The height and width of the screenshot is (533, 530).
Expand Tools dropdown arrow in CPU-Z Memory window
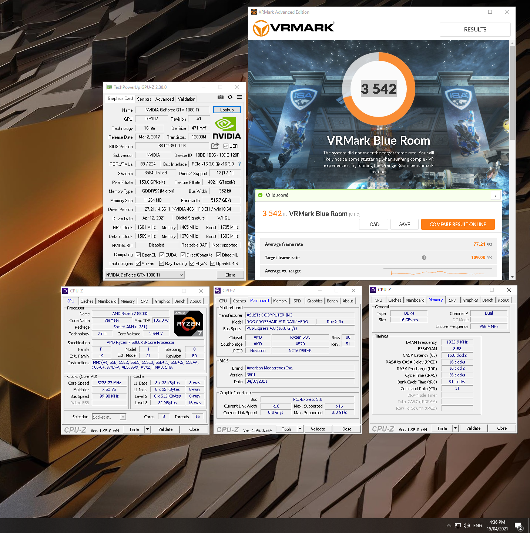coord(455,428)
